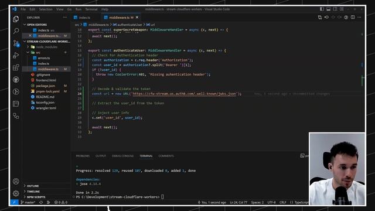Screen dimensions: 375x211
Task: Open the Explorer view in activity bar
Action: click(x=16, y=19)
